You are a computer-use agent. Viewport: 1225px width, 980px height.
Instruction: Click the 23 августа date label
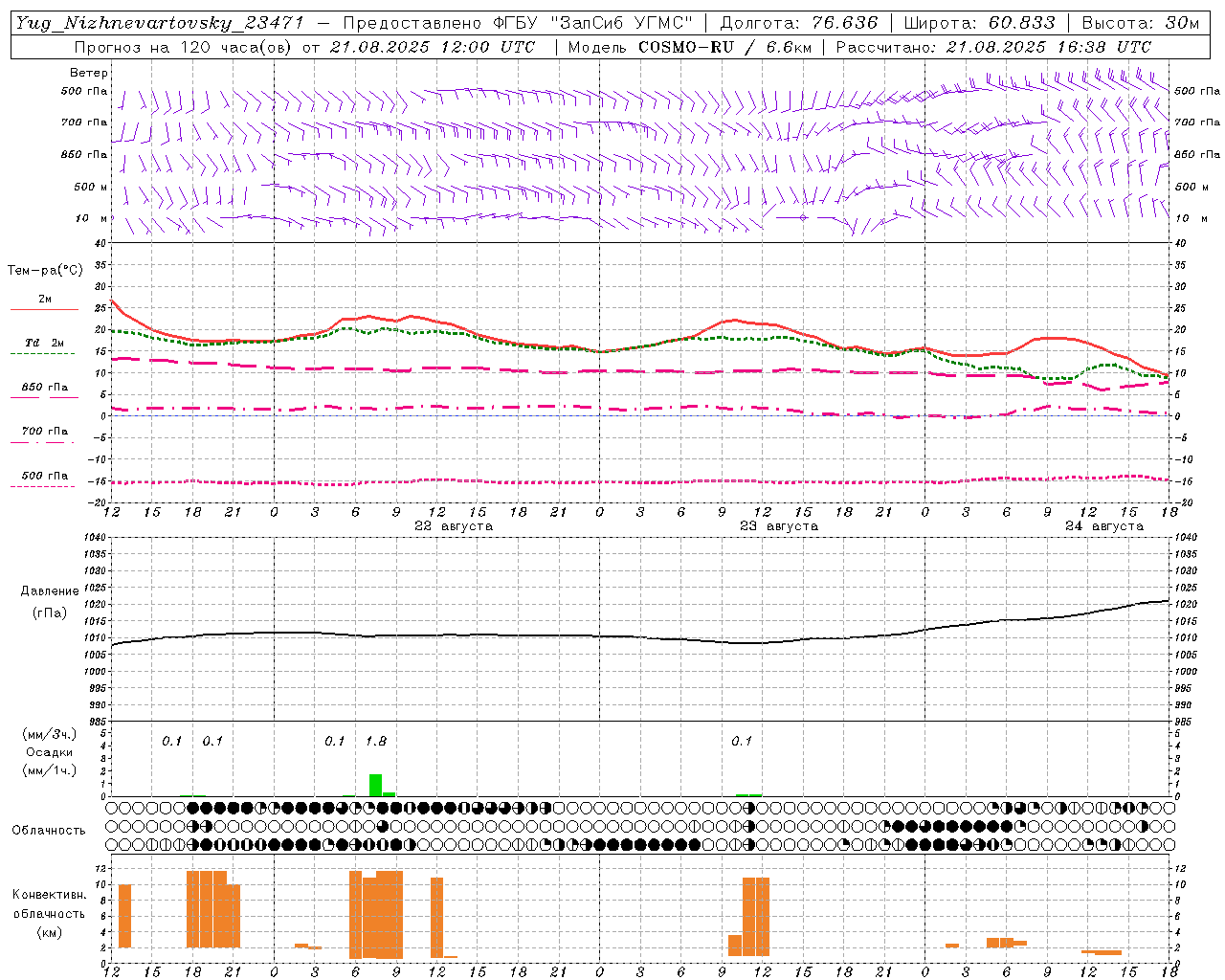click(x=779, y=526)
